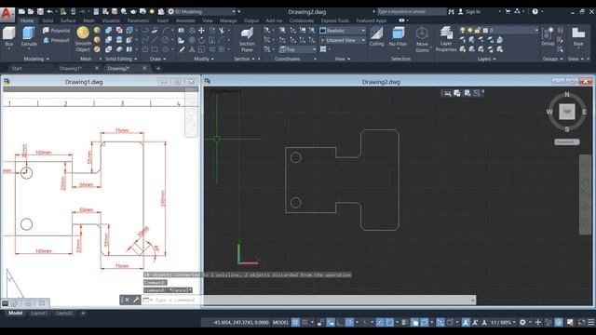Toggle the grid display in status bar

295,323
